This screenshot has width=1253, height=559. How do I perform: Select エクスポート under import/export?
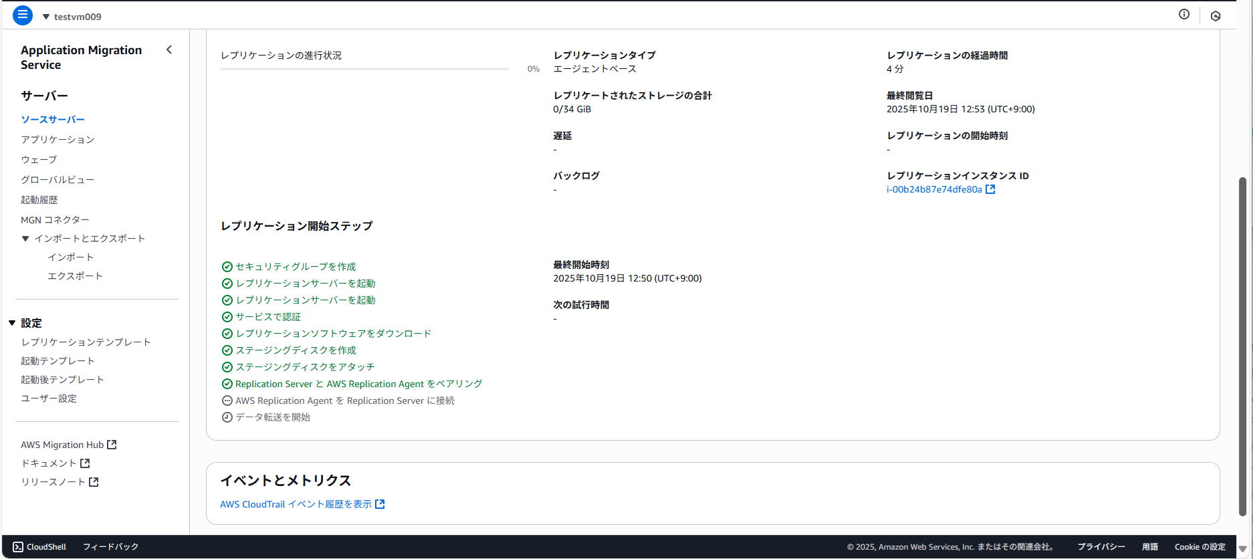pyautogui.click(x=76, y=276)
